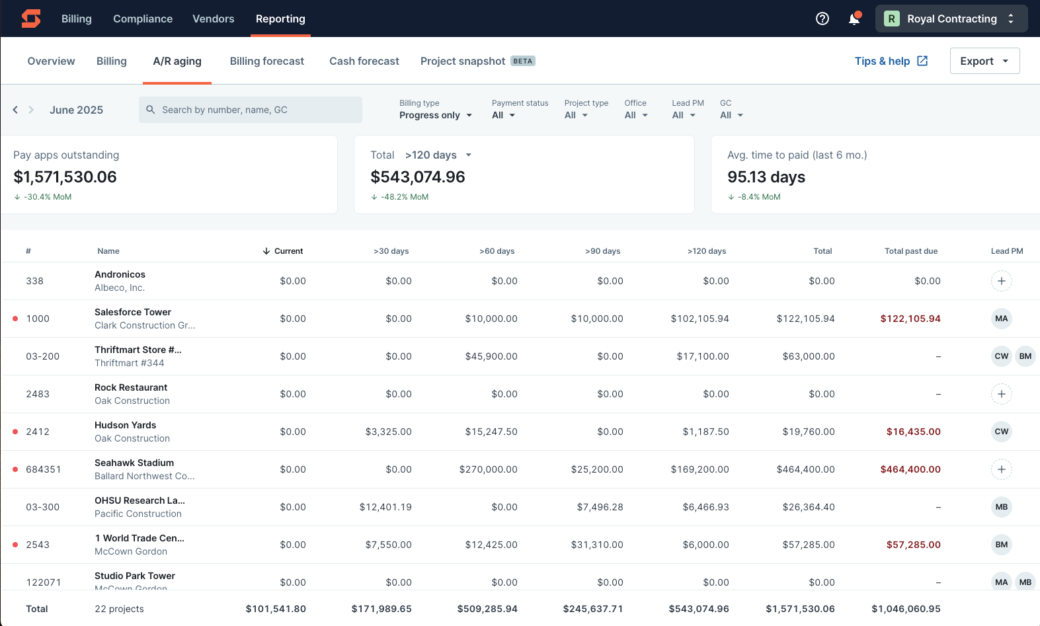Open the GC filter dropdown

click(x=731, y=115)
